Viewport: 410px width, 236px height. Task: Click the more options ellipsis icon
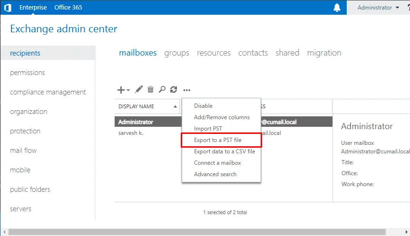coord(187,90)
